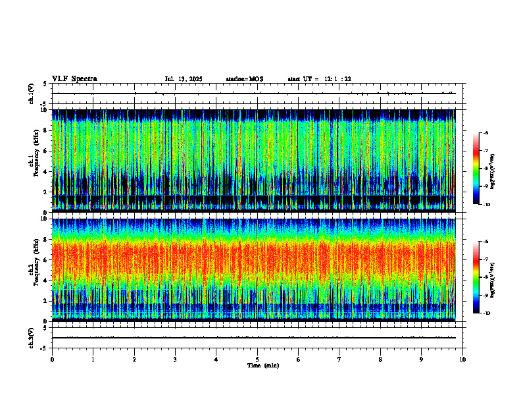Click the ch.1 colorbar log(PSD) unit label

point(492,172)
